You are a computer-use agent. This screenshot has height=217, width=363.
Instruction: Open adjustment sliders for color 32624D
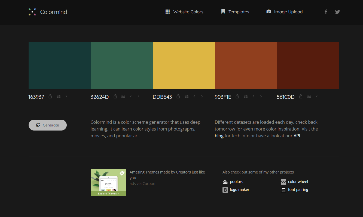(123, 96)
